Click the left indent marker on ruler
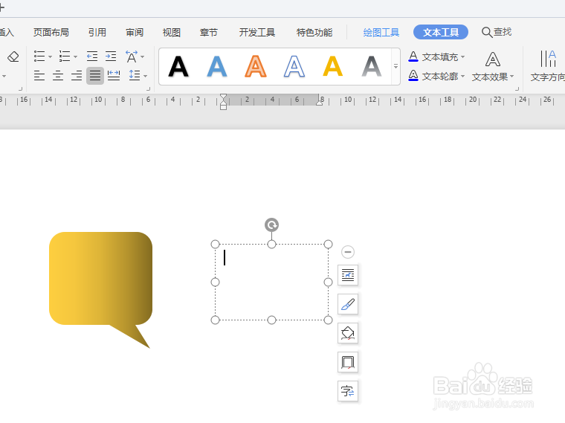This screenshot has width=565, height=423. tap(224, 102)
